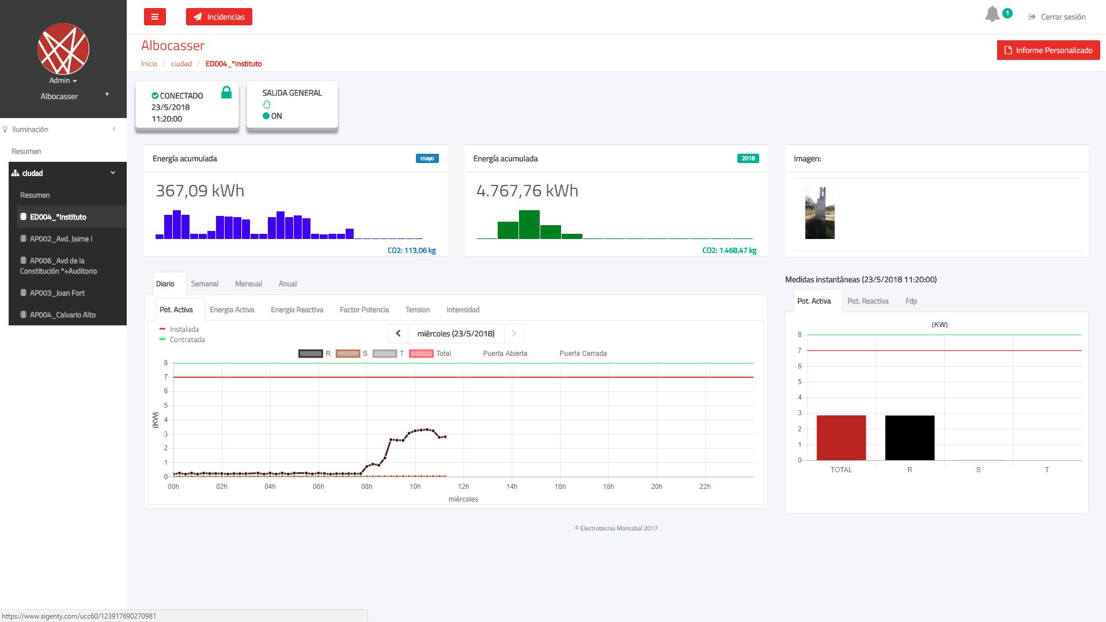Click the lock icon on CONECTADO card

(227, 92)
